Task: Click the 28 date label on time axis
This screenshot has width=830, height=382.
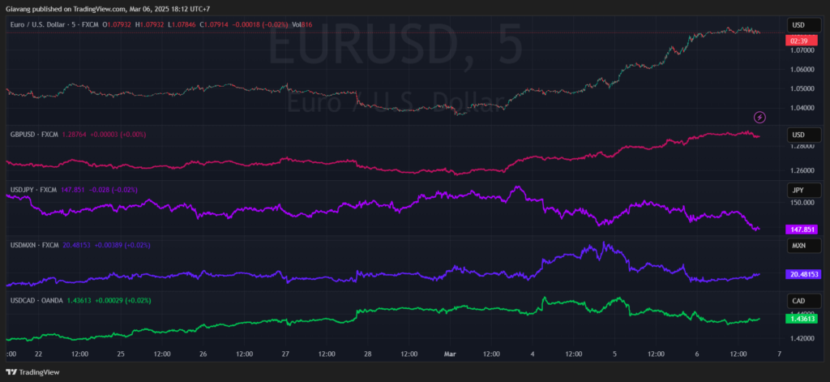Action: coord(367,354)
